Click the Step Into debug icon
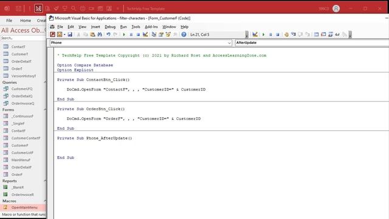Screen dimensions: 389x219 tap(294, 35)
